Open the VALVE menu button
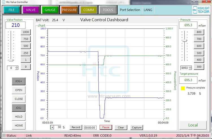This screenshot has width=212, height=139. click(x=31, y=10)
